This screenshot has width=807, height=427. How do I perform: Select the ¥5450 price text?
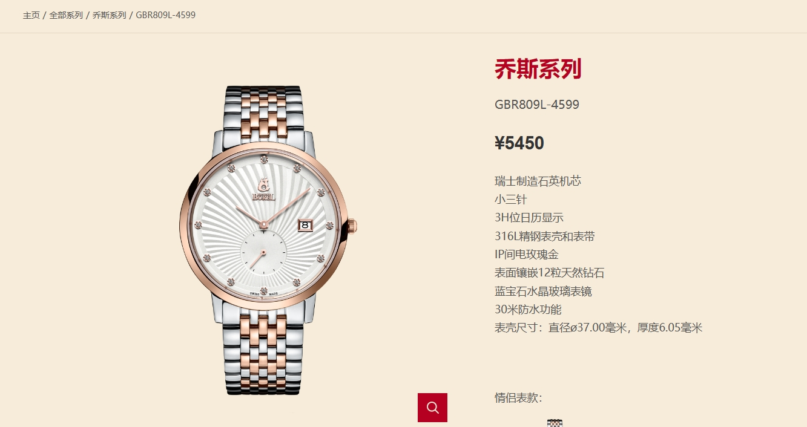(519, 143)
